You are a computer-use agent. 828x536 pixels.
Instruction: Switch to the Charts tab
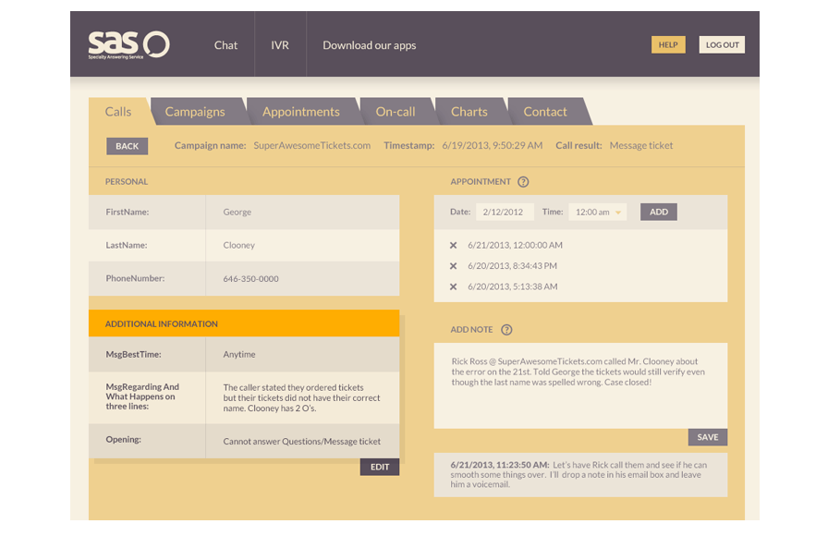point(470,111)
